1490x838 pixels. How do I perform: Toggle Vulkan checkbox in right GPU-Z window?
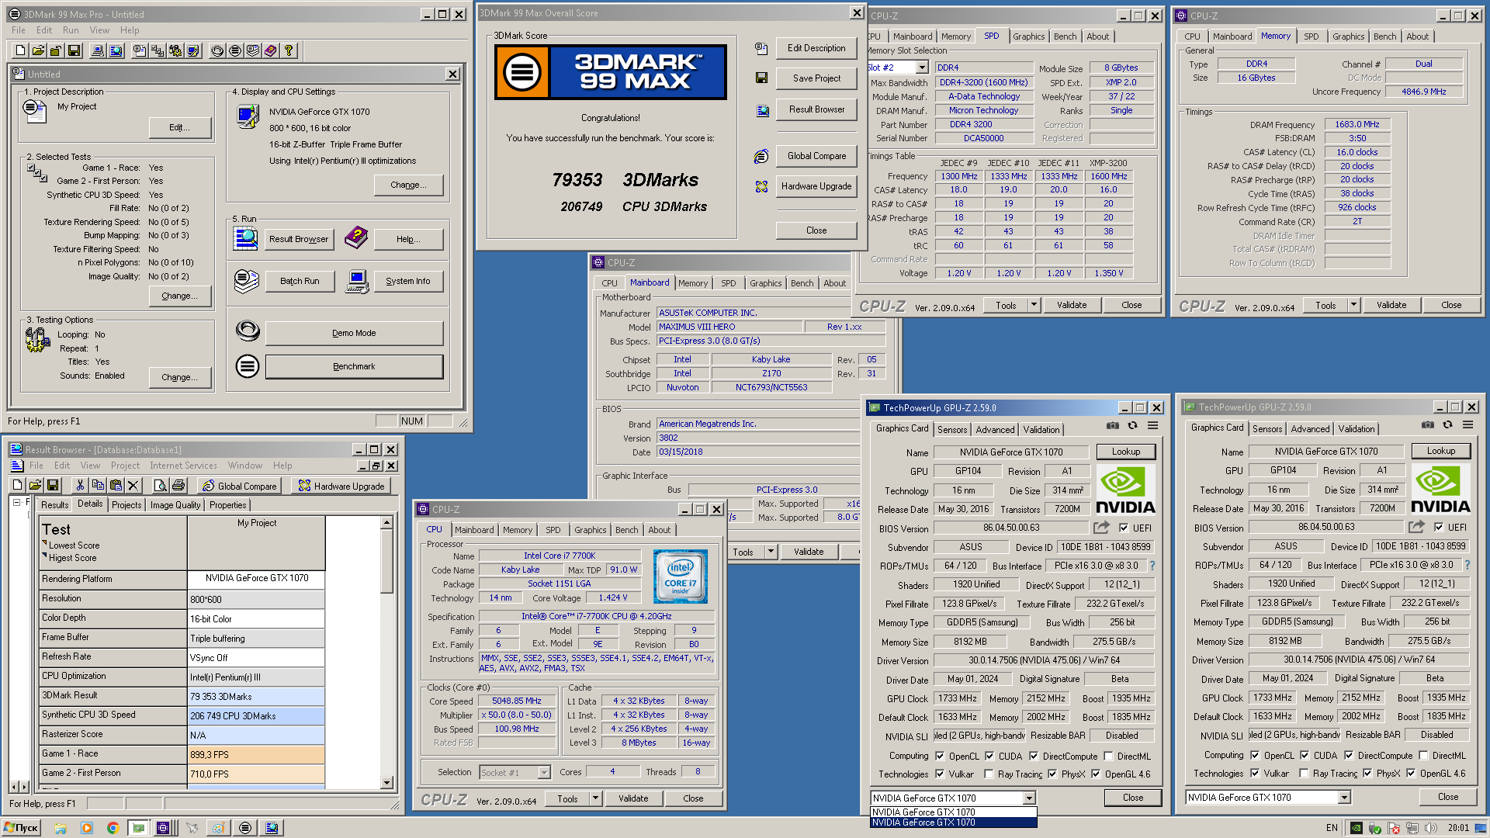(1255, 774)
